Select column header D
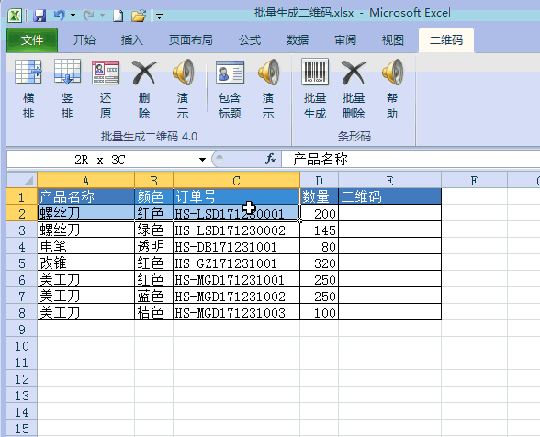 tap(320, 181)
